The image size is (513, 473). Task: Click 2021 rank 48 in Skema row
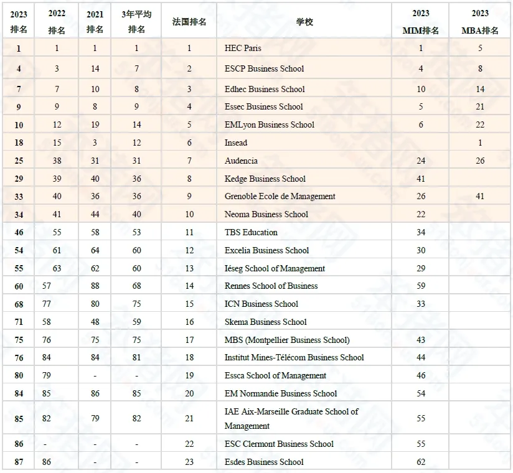tap(95, 322)
